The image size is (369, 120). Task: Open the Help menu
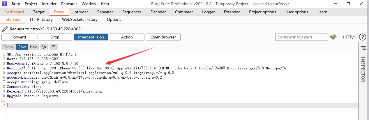pos(105,4)
